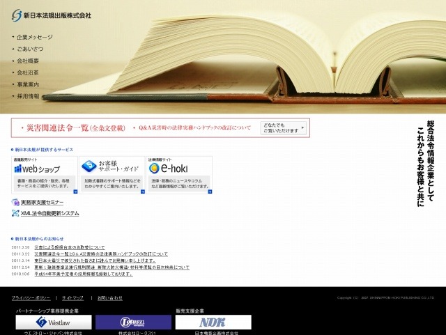Click the copyright notice in the footer
This screenshot has width=446, height=335.
(385, 298)
